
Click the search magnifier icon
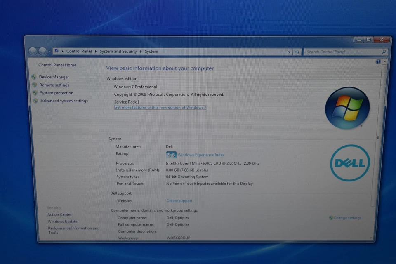pyautogui.click(x=384, y=52)
